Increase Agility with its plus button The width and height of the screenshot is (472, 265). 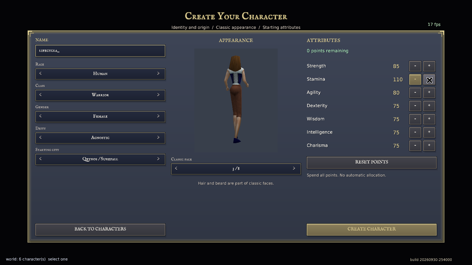click(x=429, y=93)
